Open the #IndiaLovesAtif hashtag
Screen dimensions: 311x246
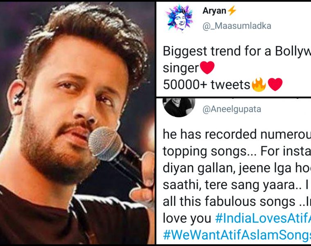click(263, 218)
